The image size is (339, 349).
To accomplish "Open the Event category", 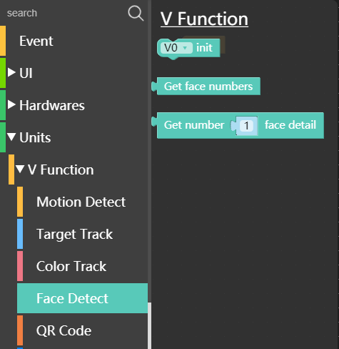I will [x=74, y=41].
